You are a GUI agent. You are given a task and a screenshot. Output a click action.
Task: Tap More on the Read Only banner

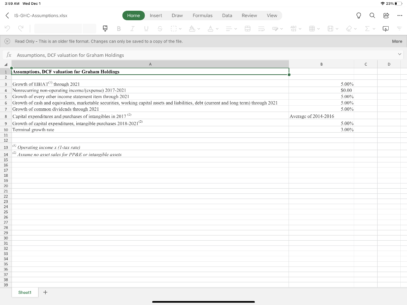point(397,41)
